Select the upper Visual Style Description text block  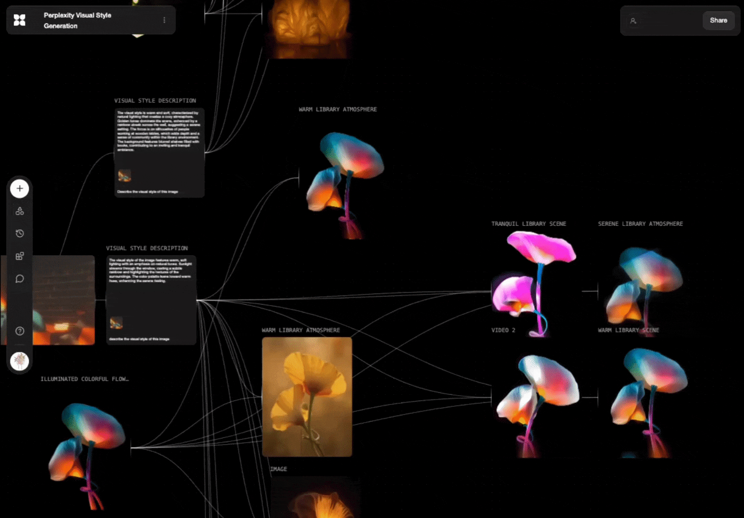pyautogui.click(x=159, y=153)
